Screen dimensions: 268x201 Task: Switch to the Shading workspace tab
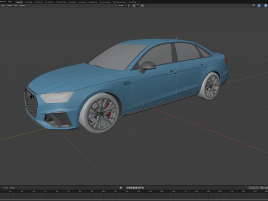pos(73,2)
